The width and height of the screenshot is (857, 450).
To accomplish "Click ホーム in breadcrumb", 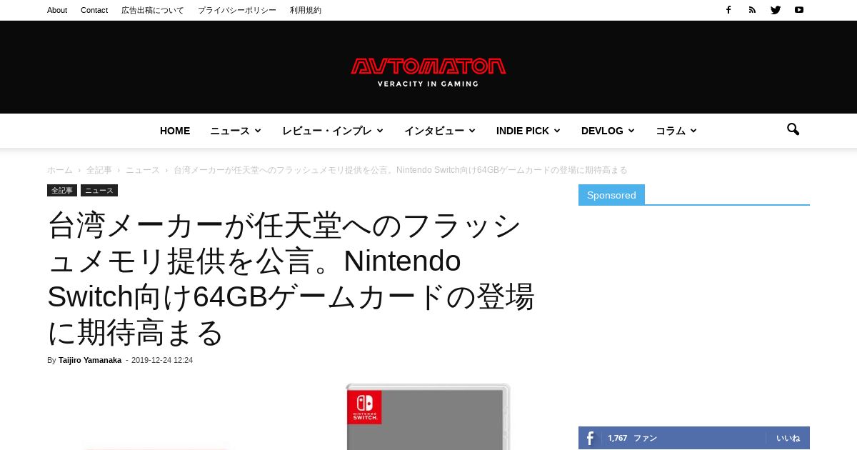I will coord(60,170).
